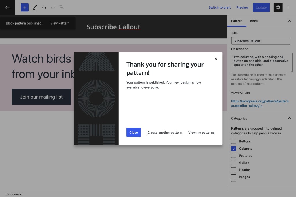Open the List View outline icon
296x197 pixels.
pos(62,7)
